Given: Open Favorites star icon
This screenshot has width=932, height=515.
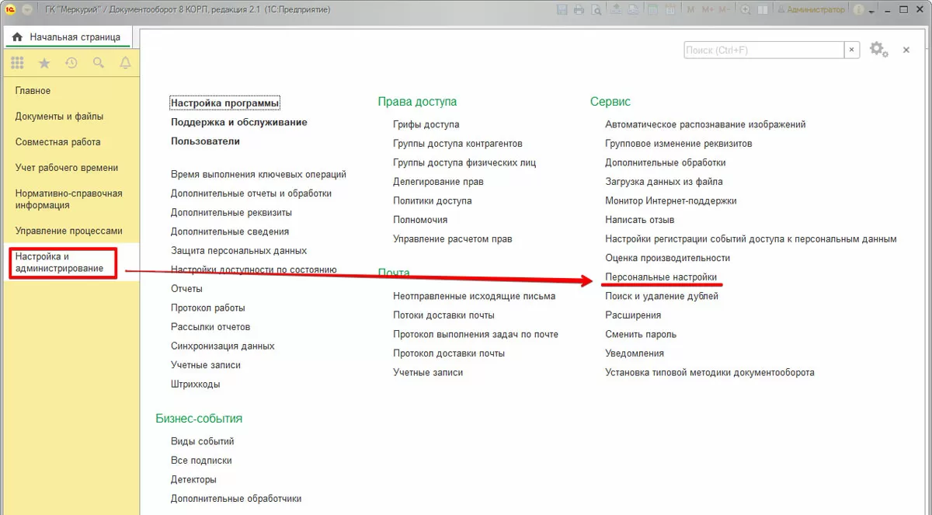Looking at the screenshot, I should point(44,63).
